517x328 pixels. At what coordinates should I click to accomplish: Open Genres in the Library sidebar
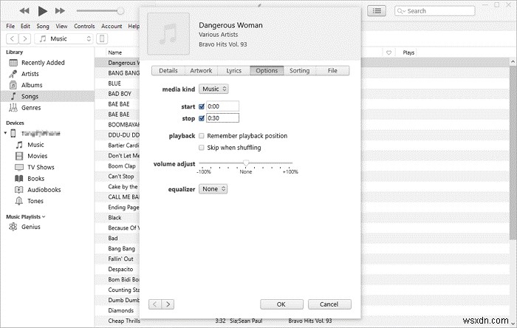click(31, 107)
